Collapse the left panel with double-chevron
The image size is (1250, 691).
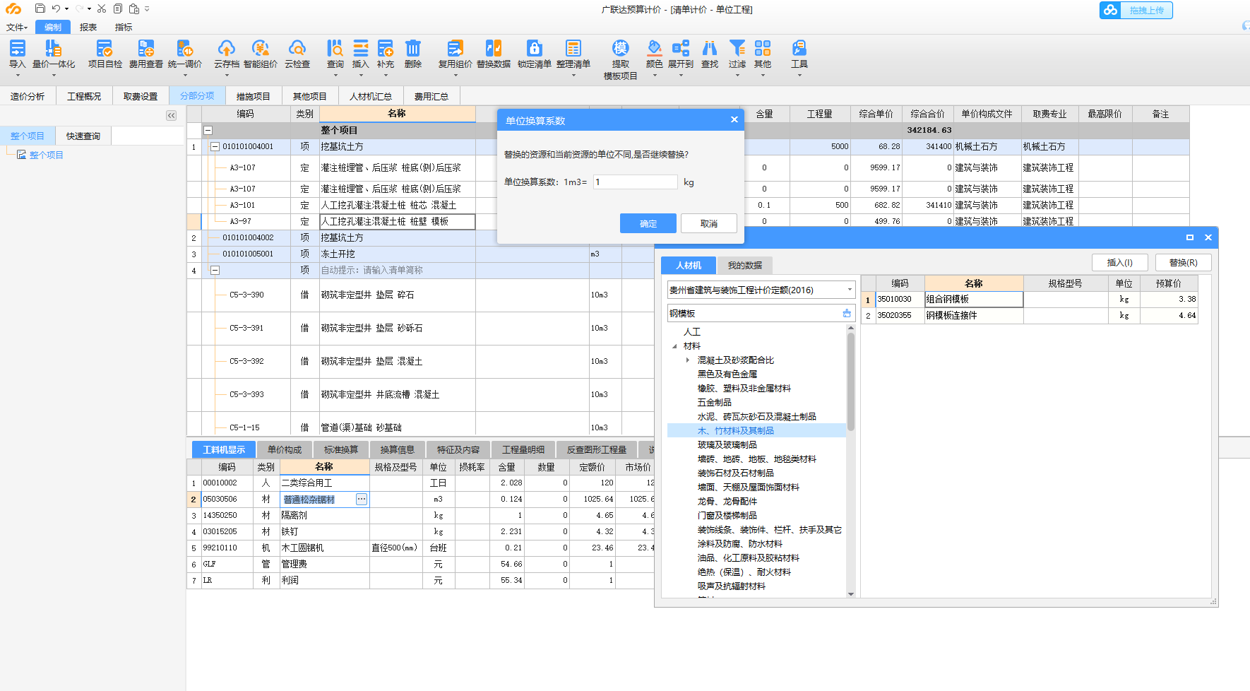pos(171,115)
